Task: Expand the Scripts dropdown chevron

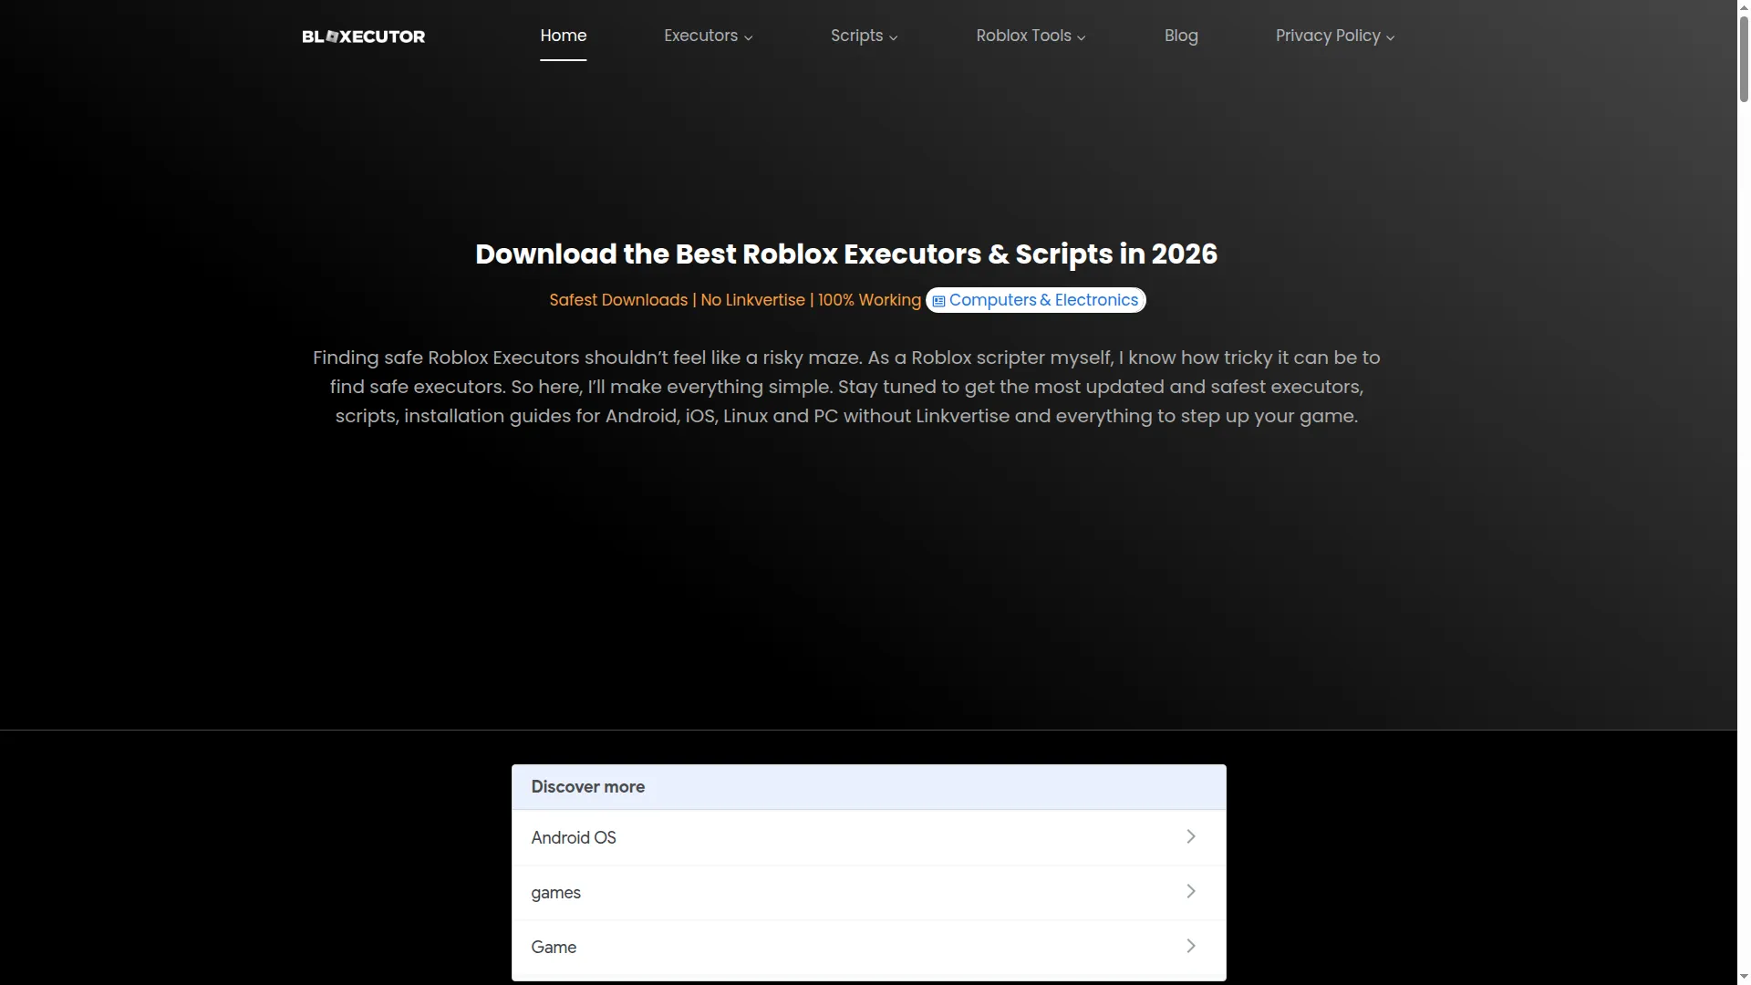Action: tap(894, 37)
